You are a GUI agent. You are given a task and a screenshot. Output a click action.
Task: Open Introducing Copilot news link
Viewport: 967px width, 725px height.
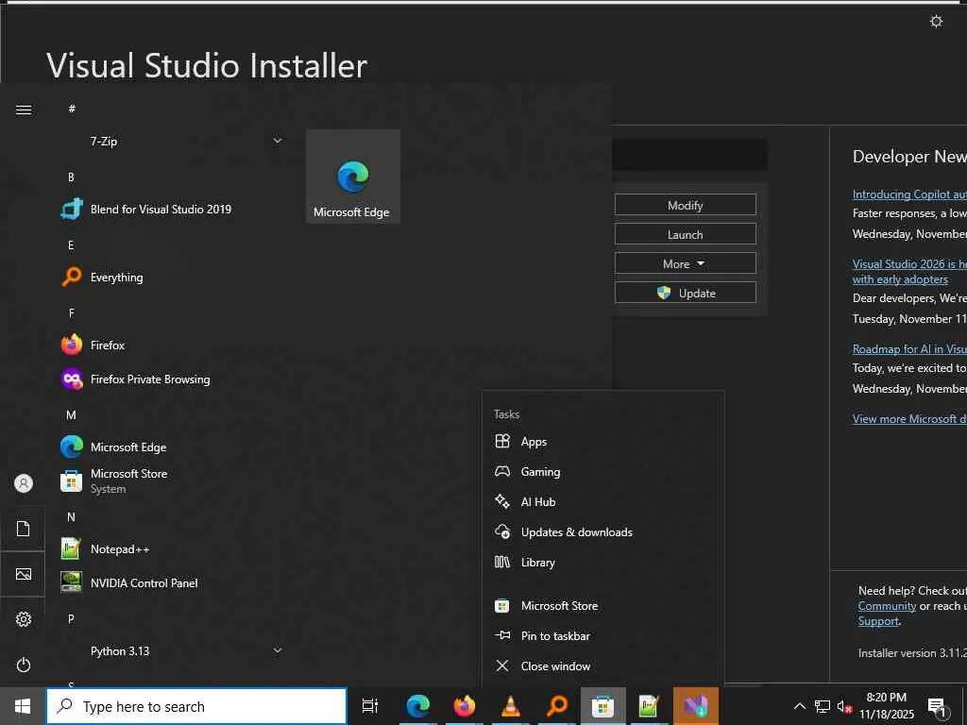click(909, 194)
